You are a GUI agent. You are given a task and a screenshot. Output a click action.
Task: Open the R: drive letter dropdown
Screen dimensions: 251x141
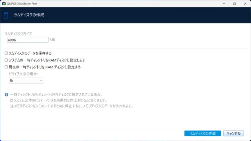coord(26,81)
